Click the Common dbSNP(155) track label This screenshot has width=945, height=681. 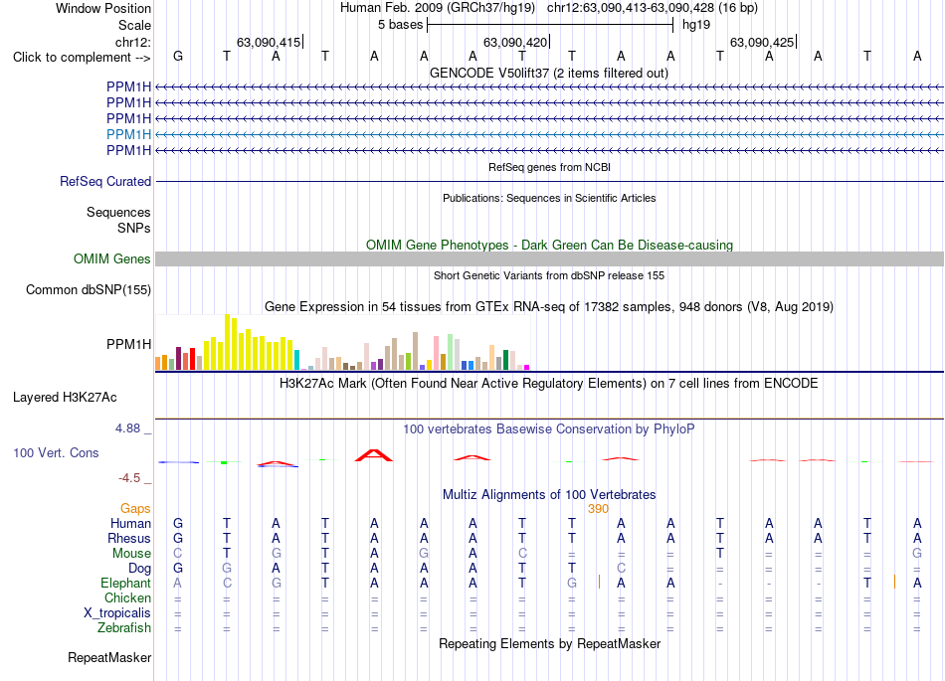point(89,289)
